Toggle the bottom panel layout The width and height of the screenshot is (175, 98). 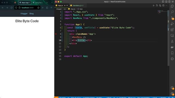pos(166,2)
